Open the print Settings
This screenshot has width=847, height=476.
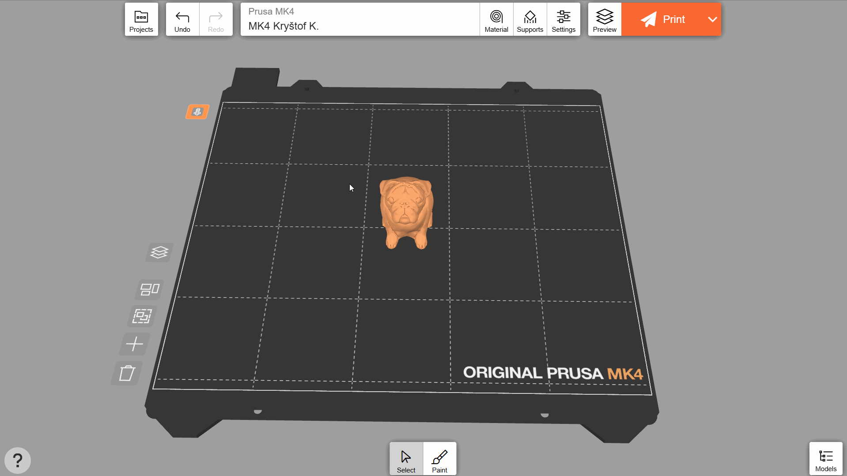563,19
